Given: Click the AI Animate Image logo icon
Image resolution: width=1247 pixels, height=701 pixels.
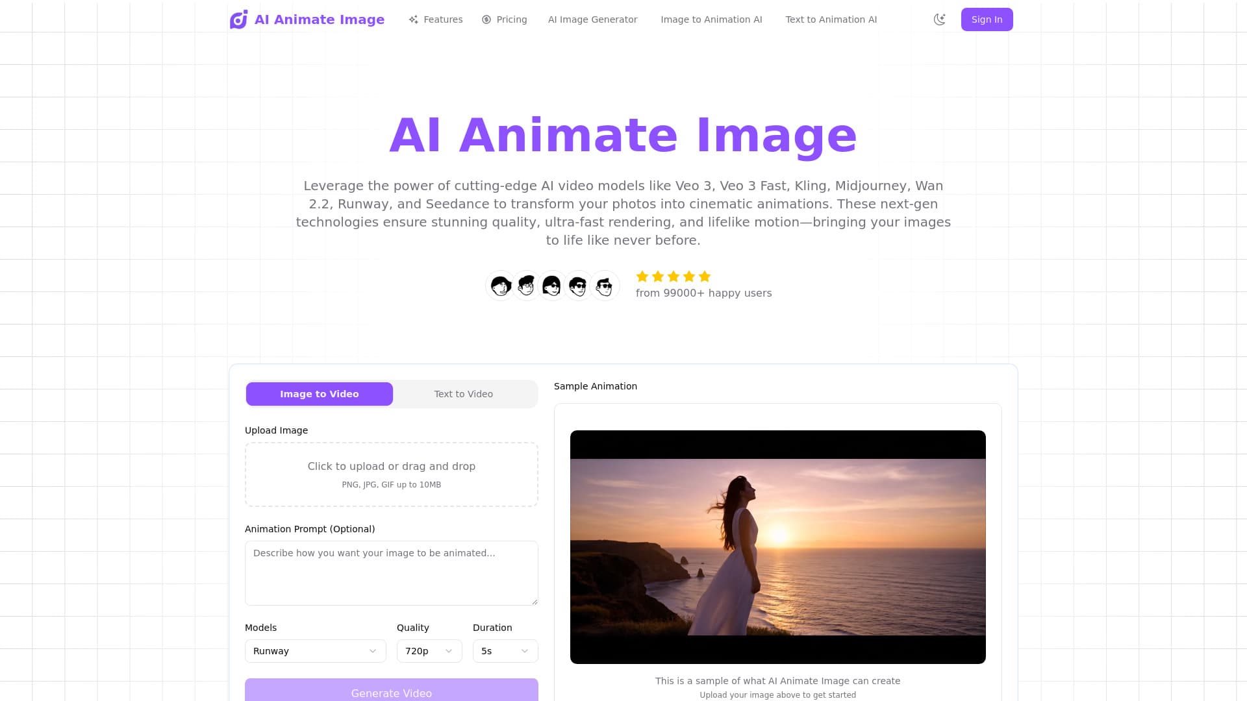Looking at the screenshot, I should point(238,19).
